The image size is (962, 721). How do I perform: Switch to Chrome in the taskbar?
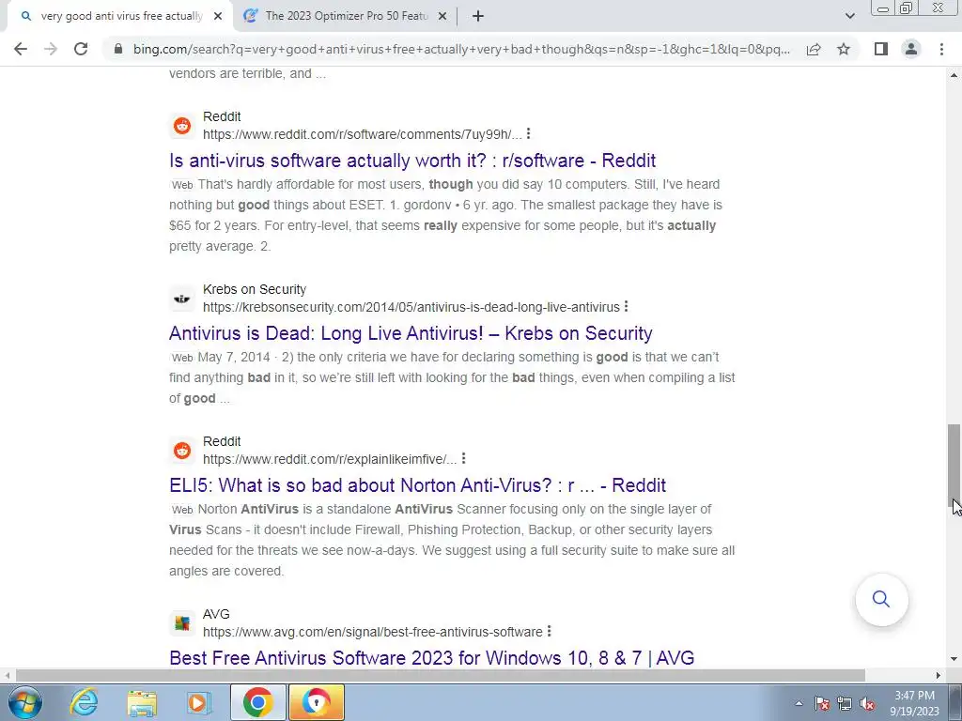pyautogui.click(x=258, y=702)
